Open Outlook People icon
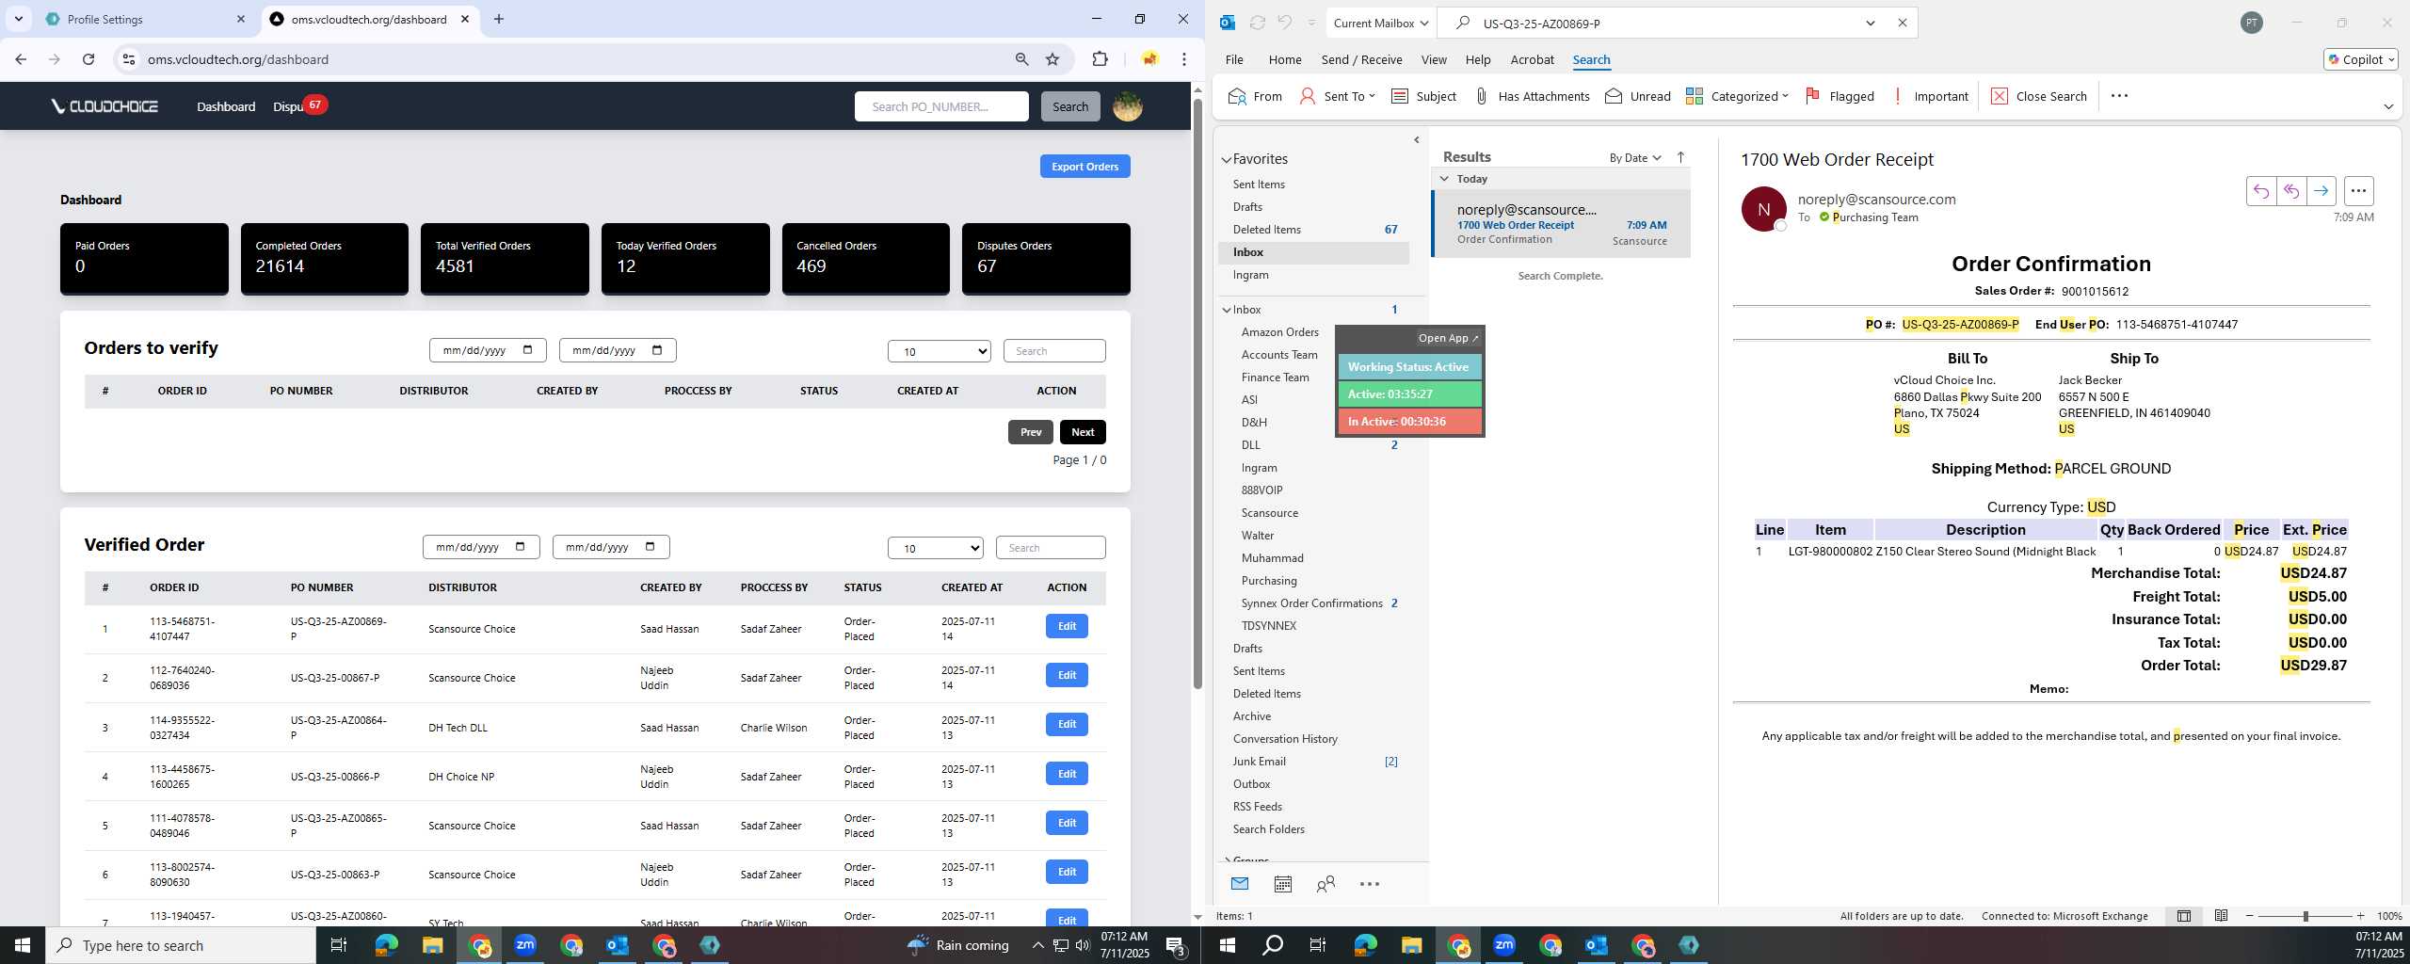The width and height of the screenshot is (2410, 964). [1325, 884]
